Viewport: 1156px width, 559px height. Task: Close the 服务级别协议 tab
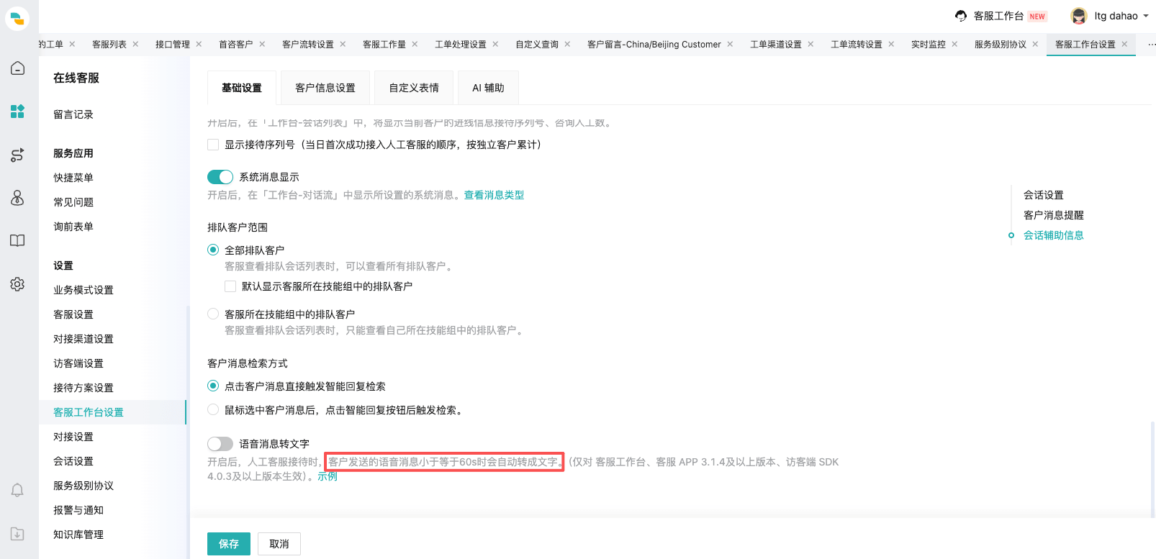(1035, 44)
